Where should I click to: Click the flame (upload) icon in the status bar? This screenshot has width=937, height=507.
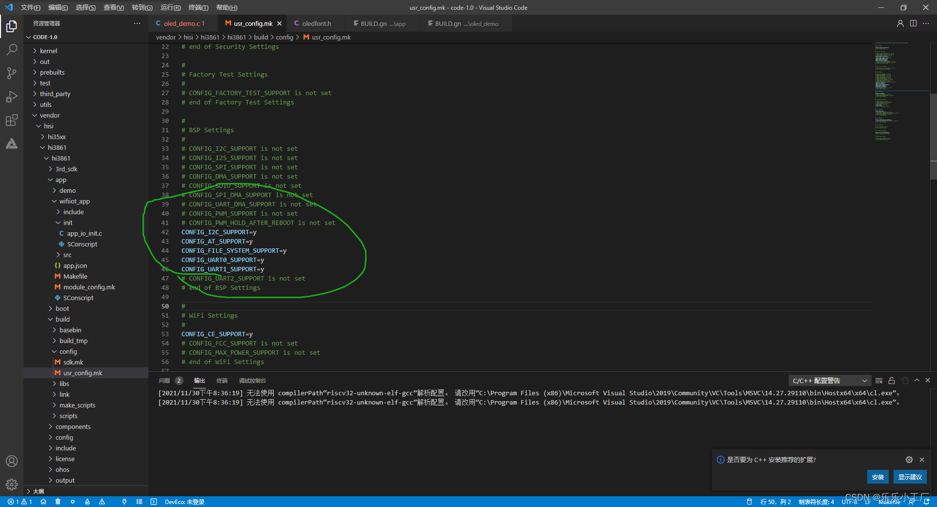pos(87,502)
